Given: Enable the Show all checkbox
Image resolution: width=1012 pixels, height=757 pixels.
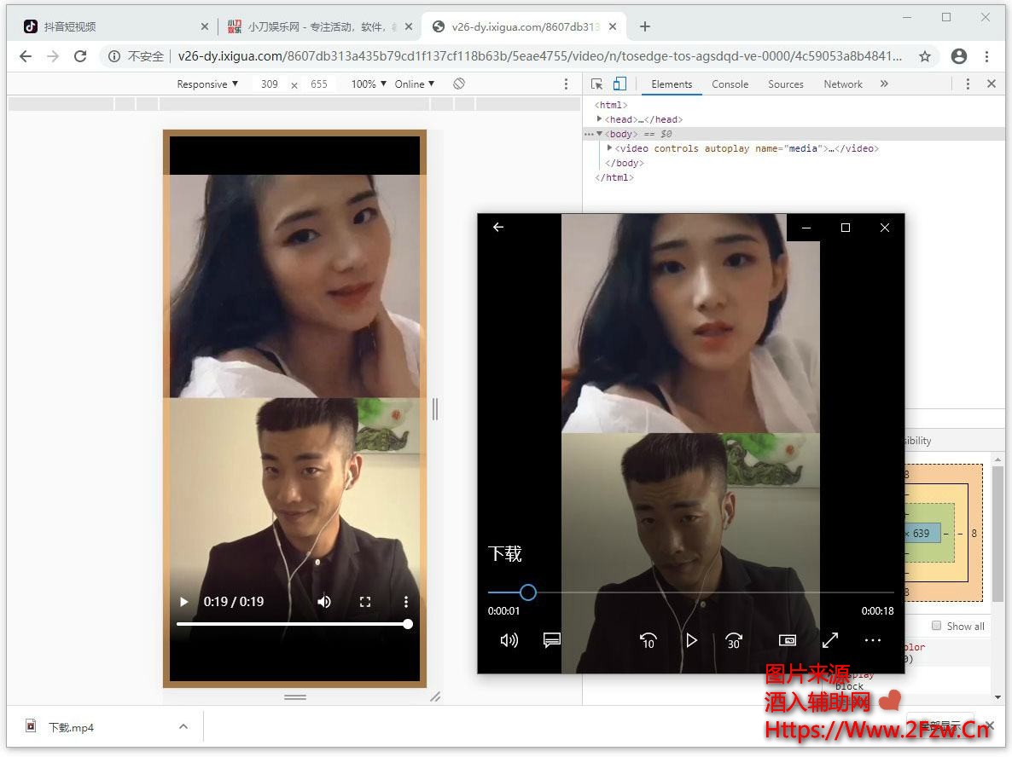Looking at the screenshot, I should [x=937, y=626].
